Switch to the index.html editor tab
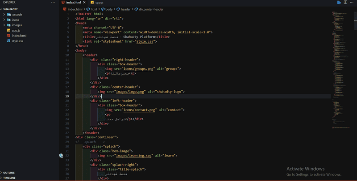Viewport: 357px width, 181px height. [x=73, y=2]
